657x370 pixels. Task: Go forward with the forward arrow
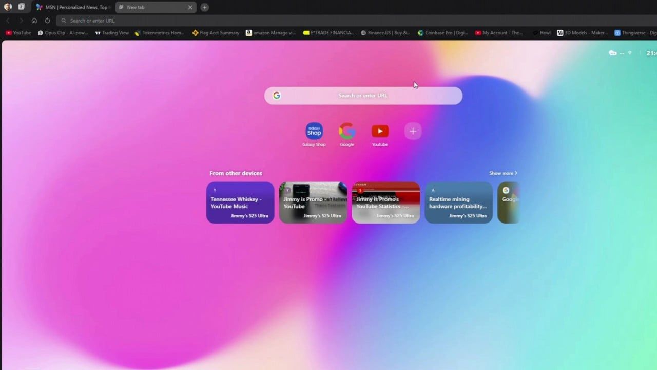21,21
